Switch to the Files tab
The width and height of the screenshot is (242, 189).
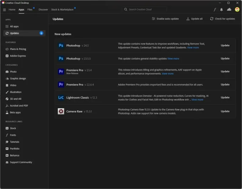pos(30,10)
